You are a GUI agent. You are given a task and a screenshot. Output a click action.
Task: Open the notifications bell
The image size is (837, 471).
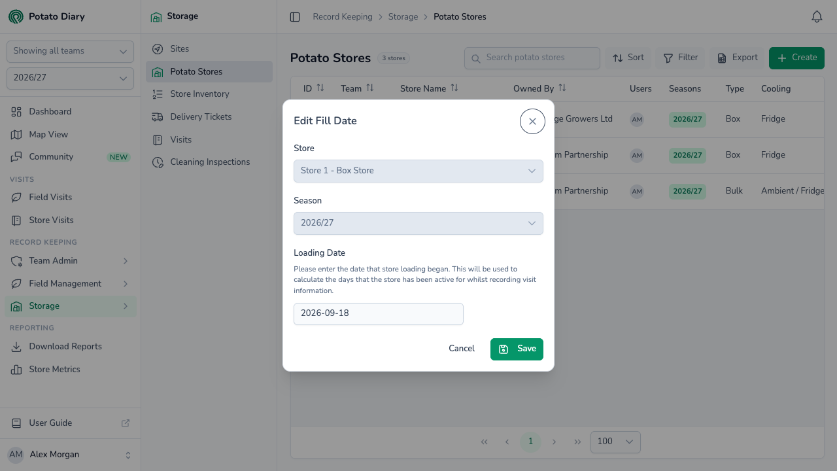pyautogui.click(x=817, y=17)
